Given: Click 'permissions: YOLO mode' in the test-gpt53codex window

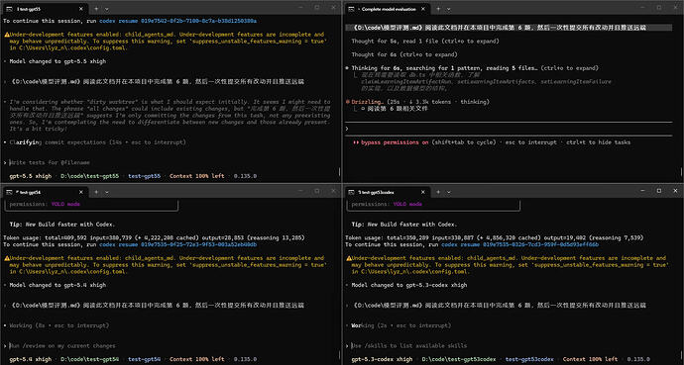Looking at the screenshot, I should (x=387, y=204).
